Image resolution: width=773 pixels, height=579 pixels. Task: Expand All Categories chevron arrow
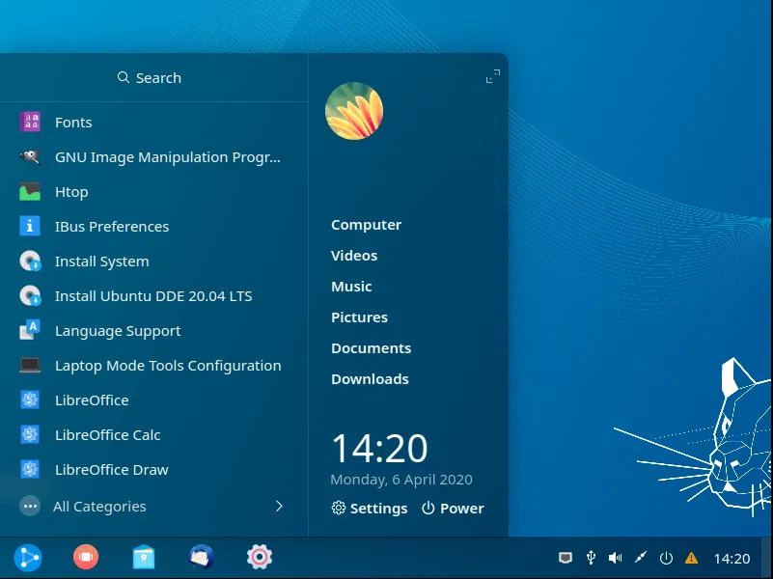[279, 506]
